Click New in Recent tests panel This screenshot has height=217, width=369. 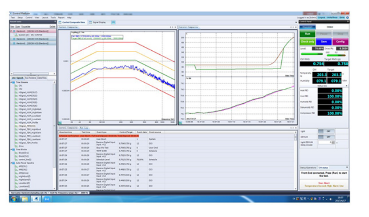(x=12, y=27)
